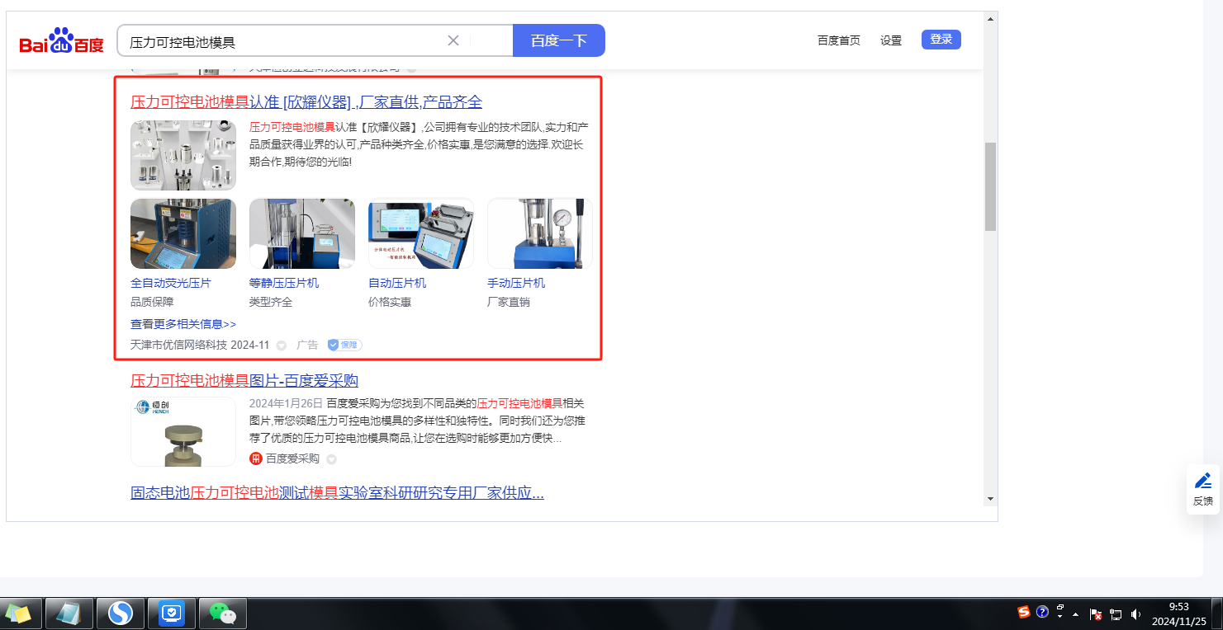Click the 类型齐全 caption text
Screen dimensions: 1223x630
pos(271,302)
